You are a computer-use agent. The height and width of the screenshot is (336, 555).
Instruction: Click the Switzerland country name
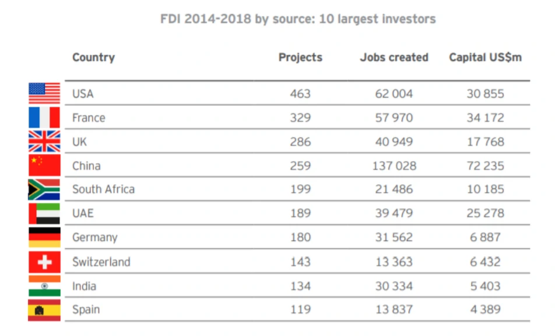[101, 262]
